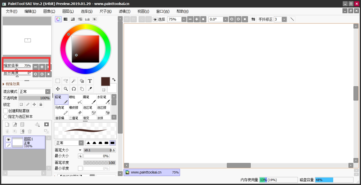Screen dimensions: 361x185
Task: Rotate view counterclockwise in navigator
Action: [36, 74]
